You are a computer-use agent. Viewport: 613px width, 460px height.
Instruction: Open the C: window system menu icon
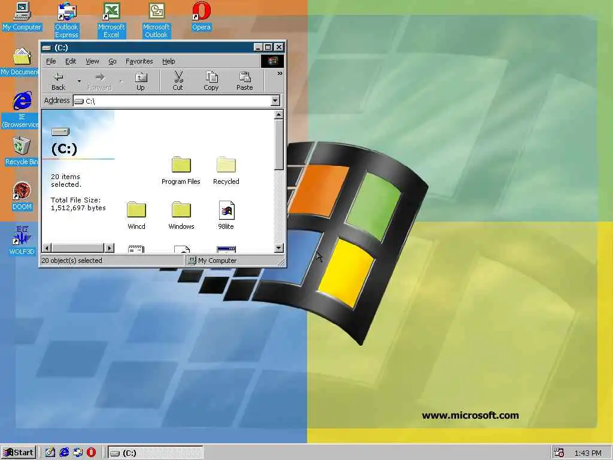click(47, 48)
